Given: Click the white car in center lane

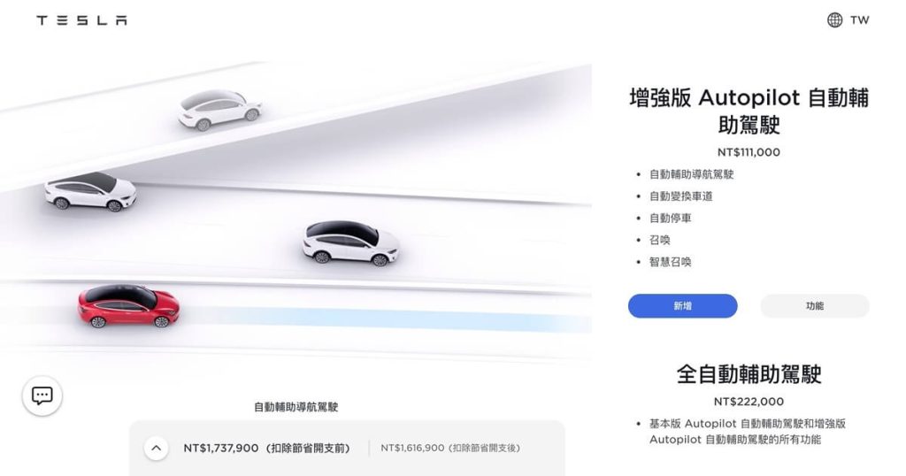Looking at the screenshot, I should click(x=350, y=242).
